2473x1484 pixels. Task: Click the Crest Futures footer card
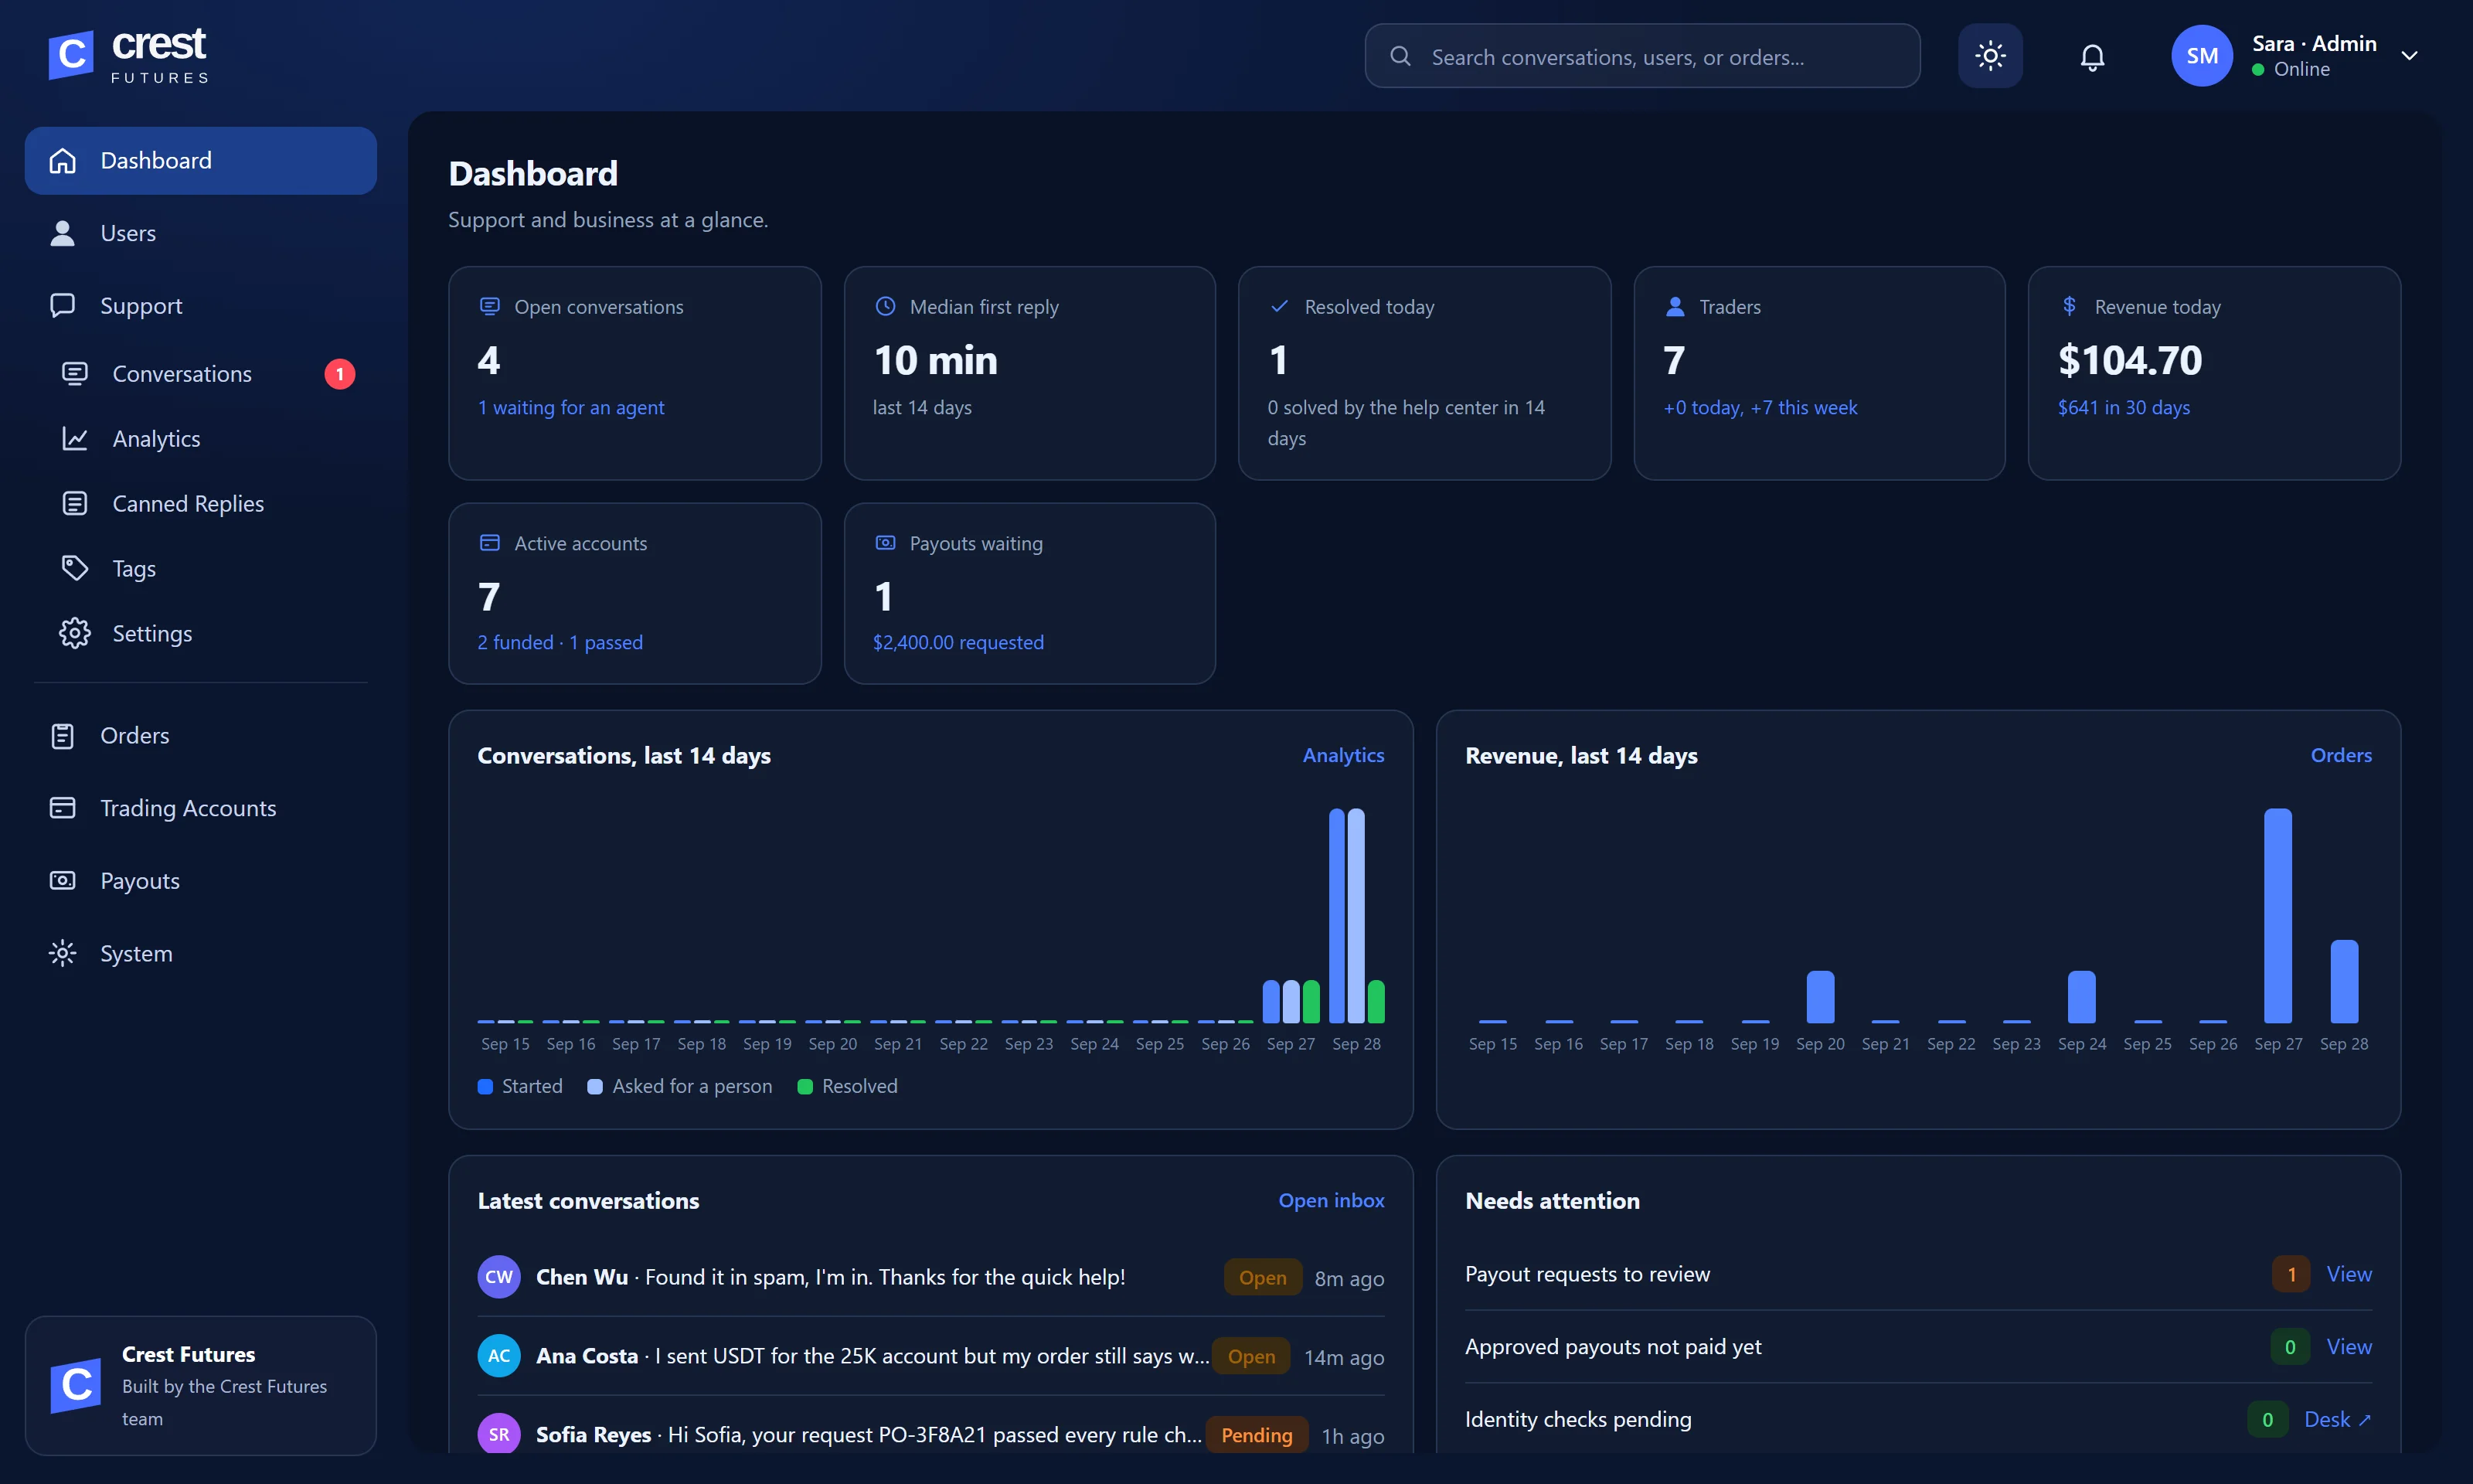pyautogui.click(x=200, y=1386)
